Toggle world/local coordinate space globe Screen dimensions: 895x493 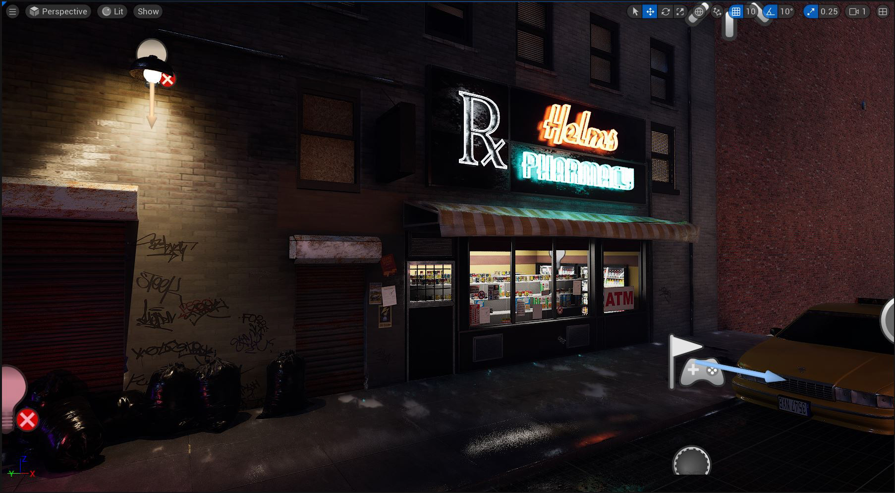click(x=699, y=11)
